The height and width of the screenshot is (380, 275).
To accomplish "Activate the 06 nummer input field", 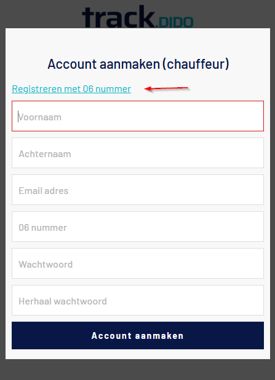I will point(138,227).
